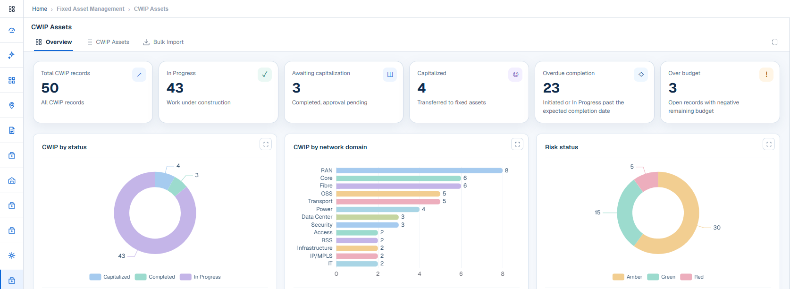This screenshot has height=289, width=790.
Task: Click the Security bar in network domain chart
Action: point(367,225)
